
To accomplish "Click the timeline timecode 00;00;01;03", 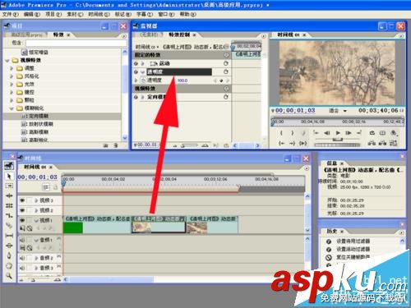I will [x=37, y=177].
